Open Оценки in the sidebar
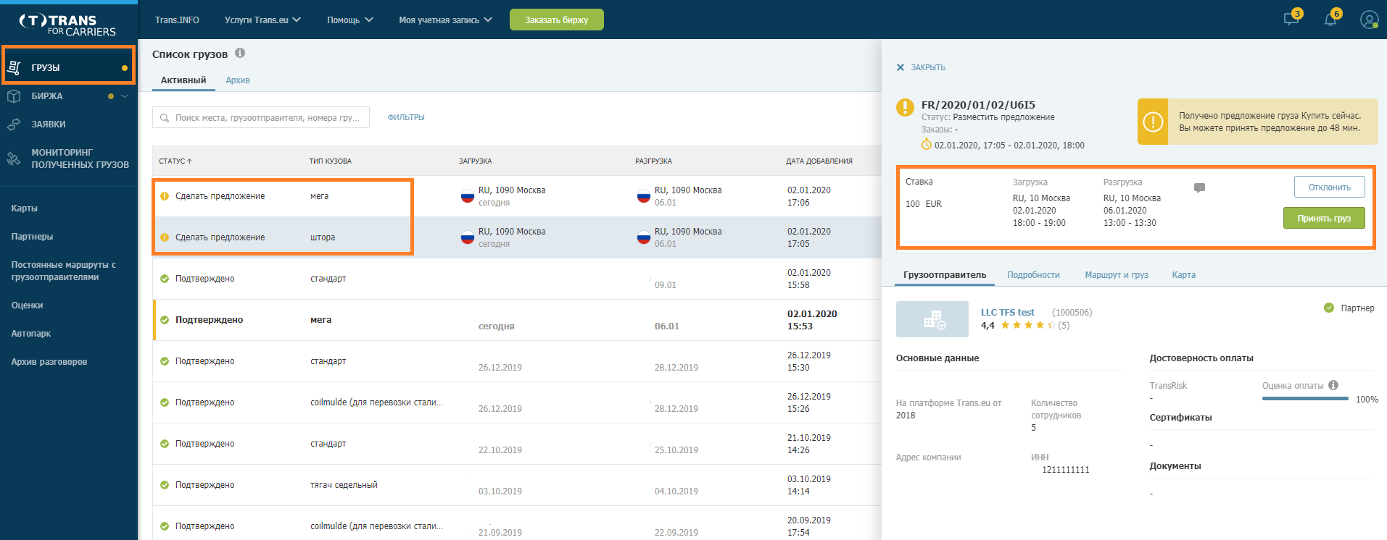Image resolution: width=1387 pixels, height=540 pixels. tap(28, 305)
